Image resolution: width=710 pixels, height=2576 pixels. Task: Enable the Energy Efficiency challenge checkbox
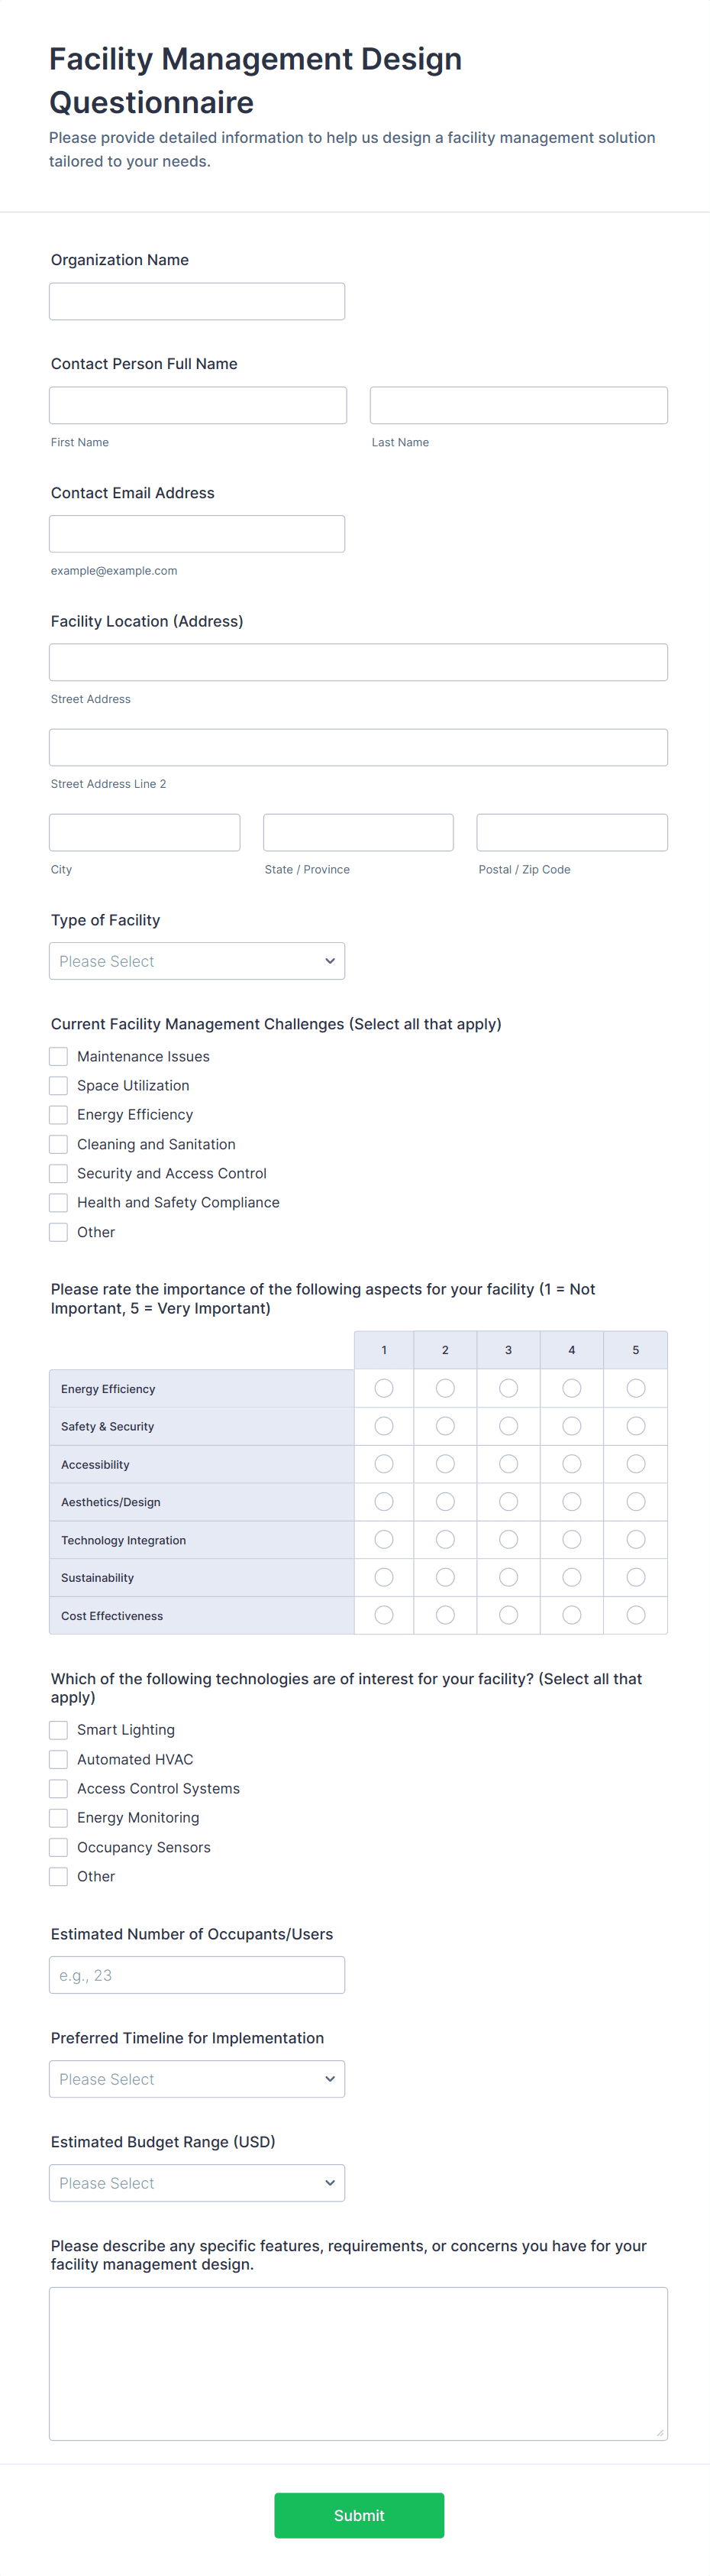[x=59, y=1115]
